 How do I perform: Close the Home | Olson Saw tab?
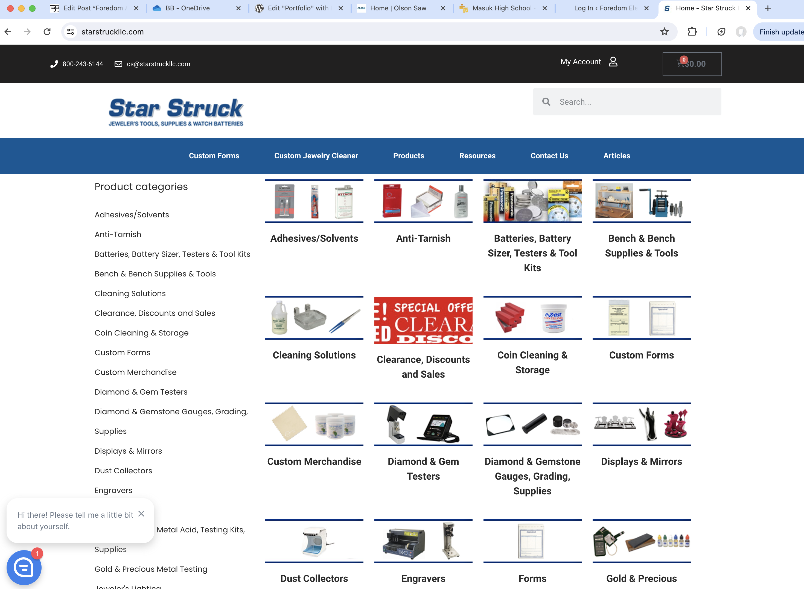(443, 8)
